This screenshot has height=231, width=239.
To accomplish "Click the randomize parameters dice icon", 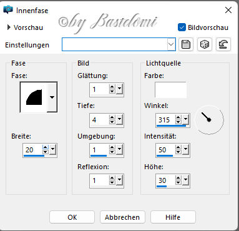I will click(x=205, y=44).
